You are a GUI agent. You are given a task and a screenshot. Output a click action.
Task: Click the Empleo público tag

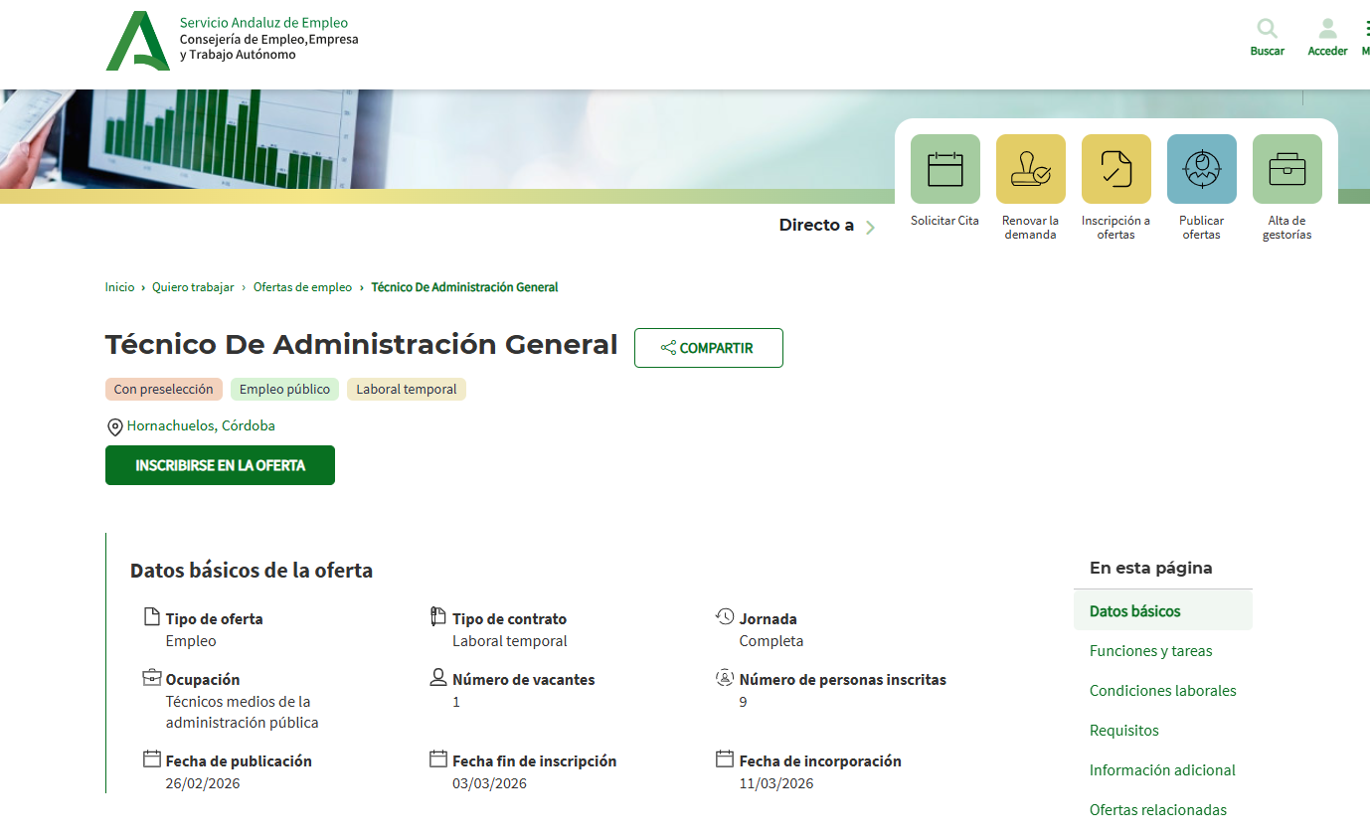pyautogui.click(x=284, y=390)
